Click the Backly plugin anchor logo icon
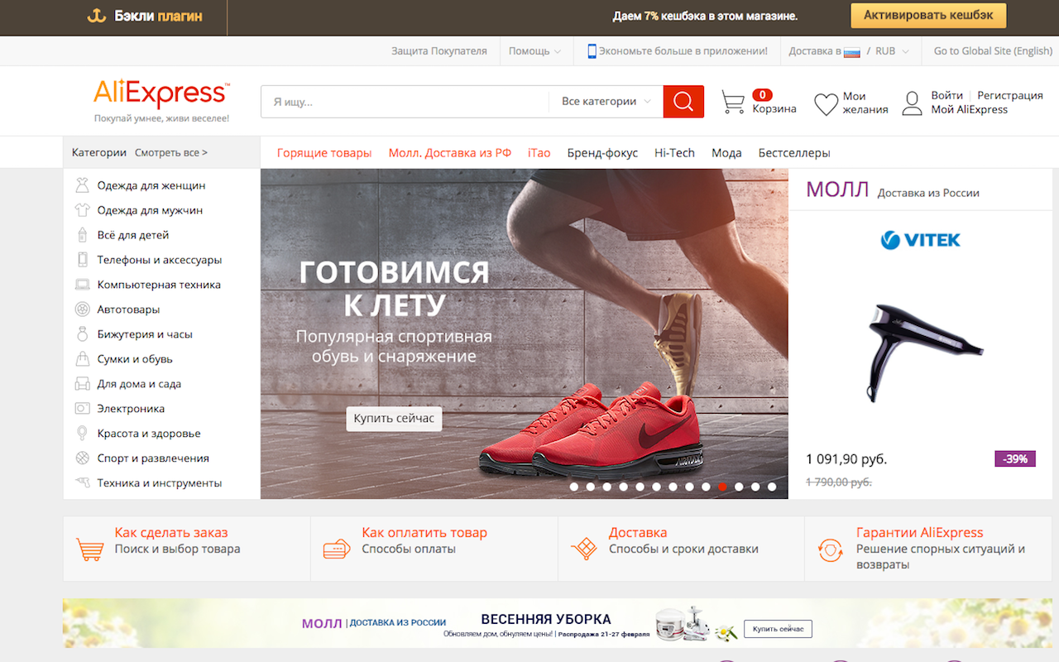Viewport: 1059px width, 662px height. point(97,16)
